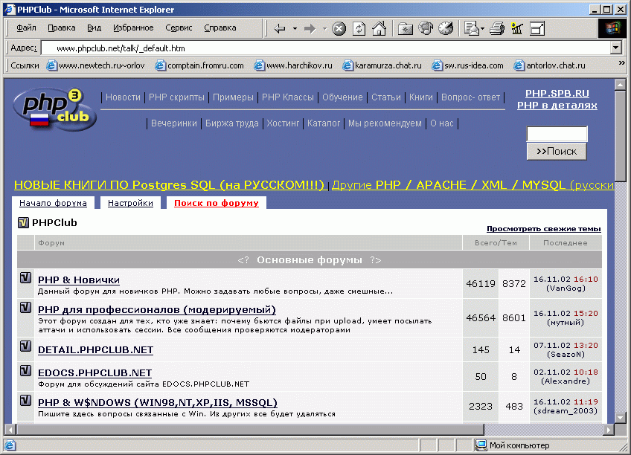Open the Поиск по форуму tab
The image size is (631, 455).
point(217,203)
